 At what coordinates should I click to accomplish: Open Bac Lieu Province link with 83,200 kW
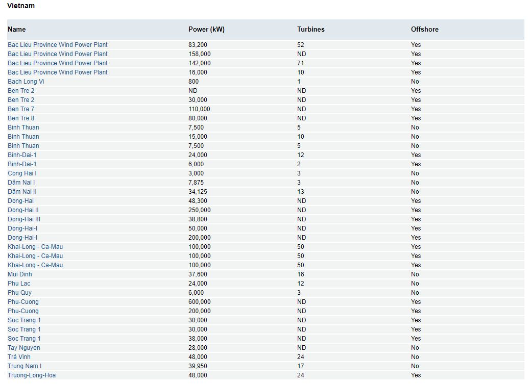click(x=58, y=44)
